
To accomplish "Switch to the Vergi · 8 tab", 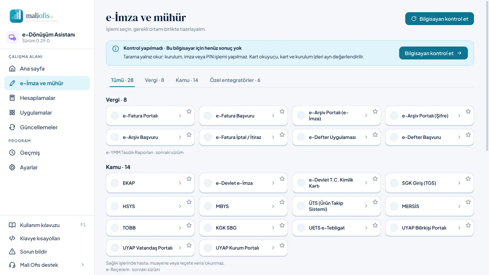I will coord(154,80).
